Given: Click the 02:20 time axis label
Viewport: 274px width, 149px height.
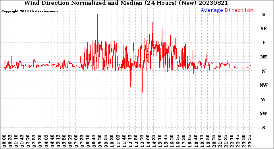Looking at the screenshot, I should pos(28,141).
